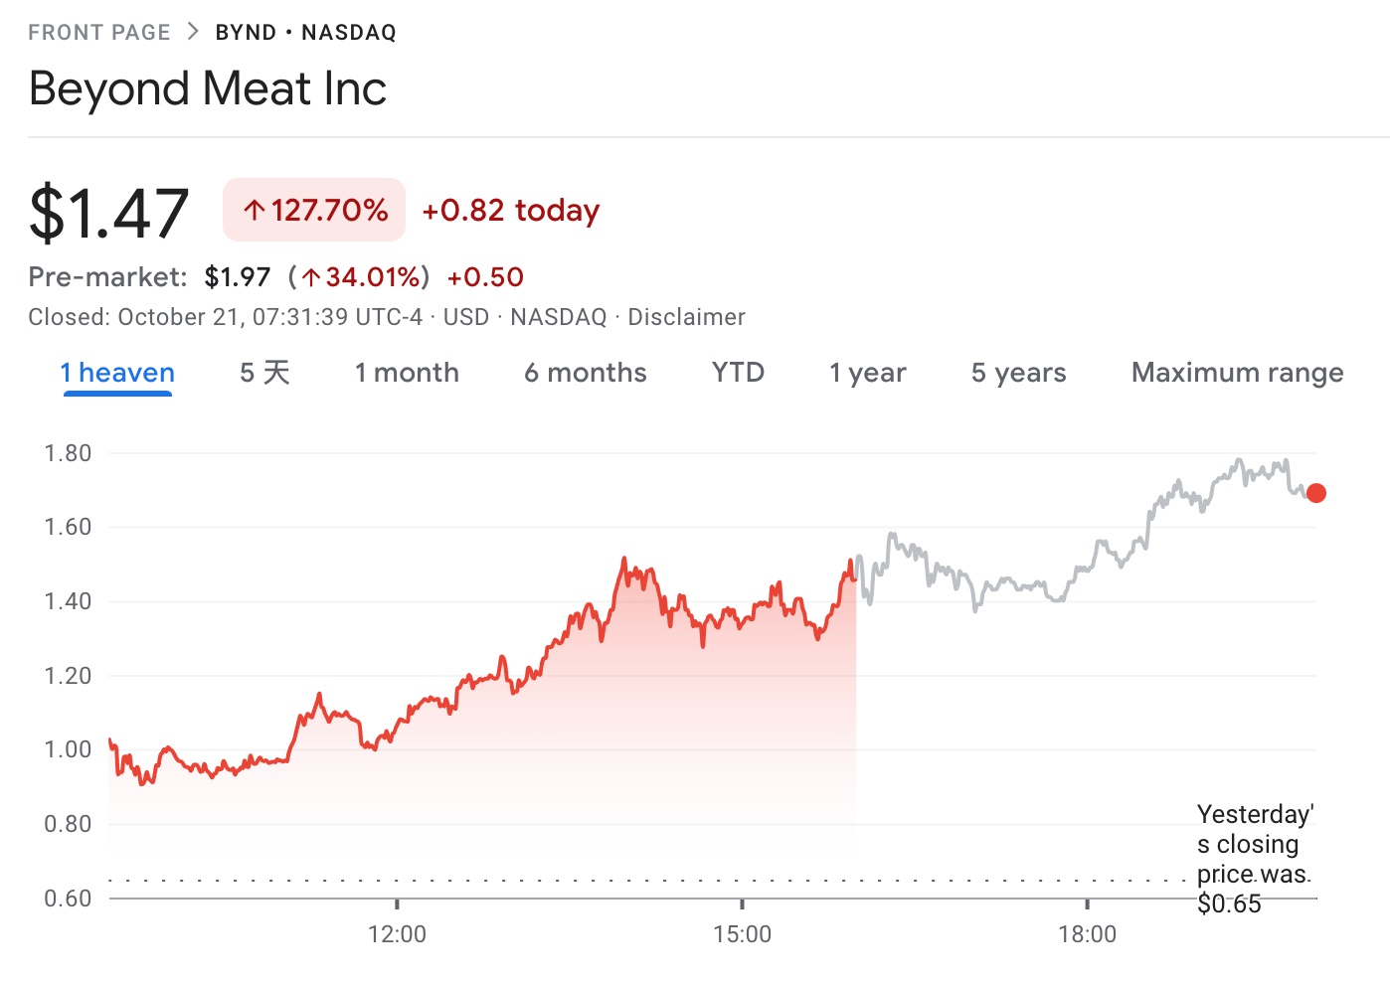Click the pre-market $1.97 price
The width and height of the screenshot is (1390, 984).
click(238, 277)
